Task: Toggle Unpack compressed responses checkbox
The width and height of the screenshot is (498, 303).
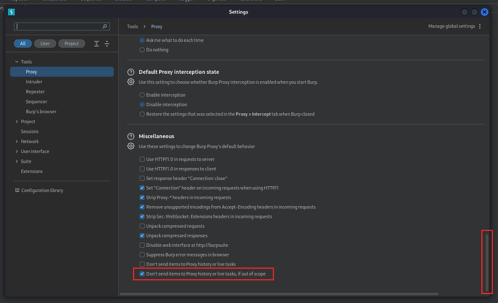Action: [x=142, y=236]
